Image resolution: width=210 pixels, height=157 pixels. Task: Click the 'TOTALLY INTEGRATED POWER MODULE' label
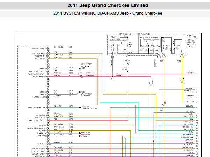[x=191, y=41]
